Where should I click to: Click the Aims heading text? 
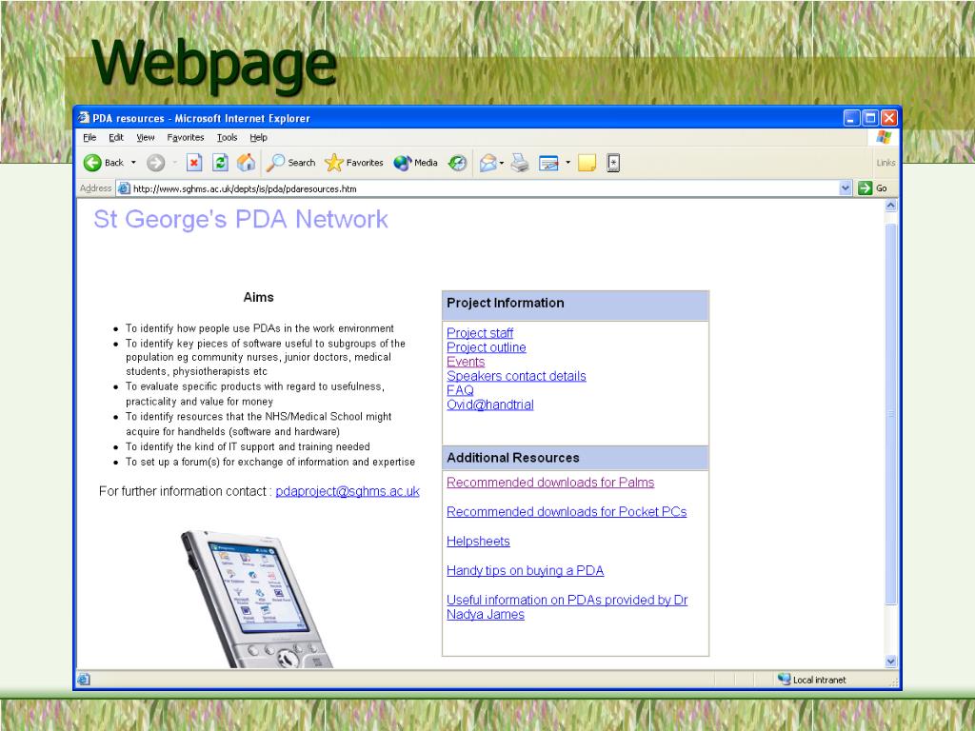coord(259,297)
